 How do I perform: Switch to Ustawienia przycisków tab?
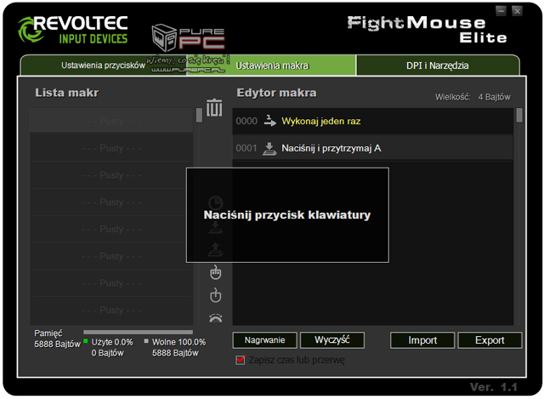(104, 66)
